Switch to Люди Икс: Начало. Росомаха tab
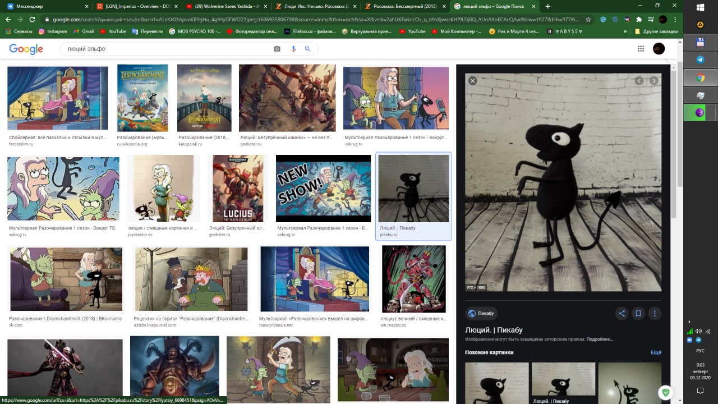The width and height of the screenshot is (718, 404). click(315, 6)
